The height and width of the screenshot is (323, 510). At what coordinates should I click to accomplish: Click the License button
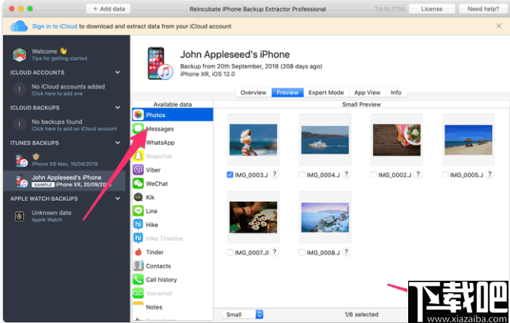tap(432, 9)
